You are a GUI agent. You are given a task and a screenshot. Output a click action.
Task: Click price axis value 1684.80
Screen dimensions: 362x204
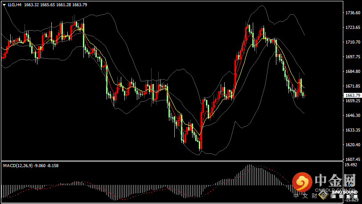pyautogui.click(x=353, y=72)
